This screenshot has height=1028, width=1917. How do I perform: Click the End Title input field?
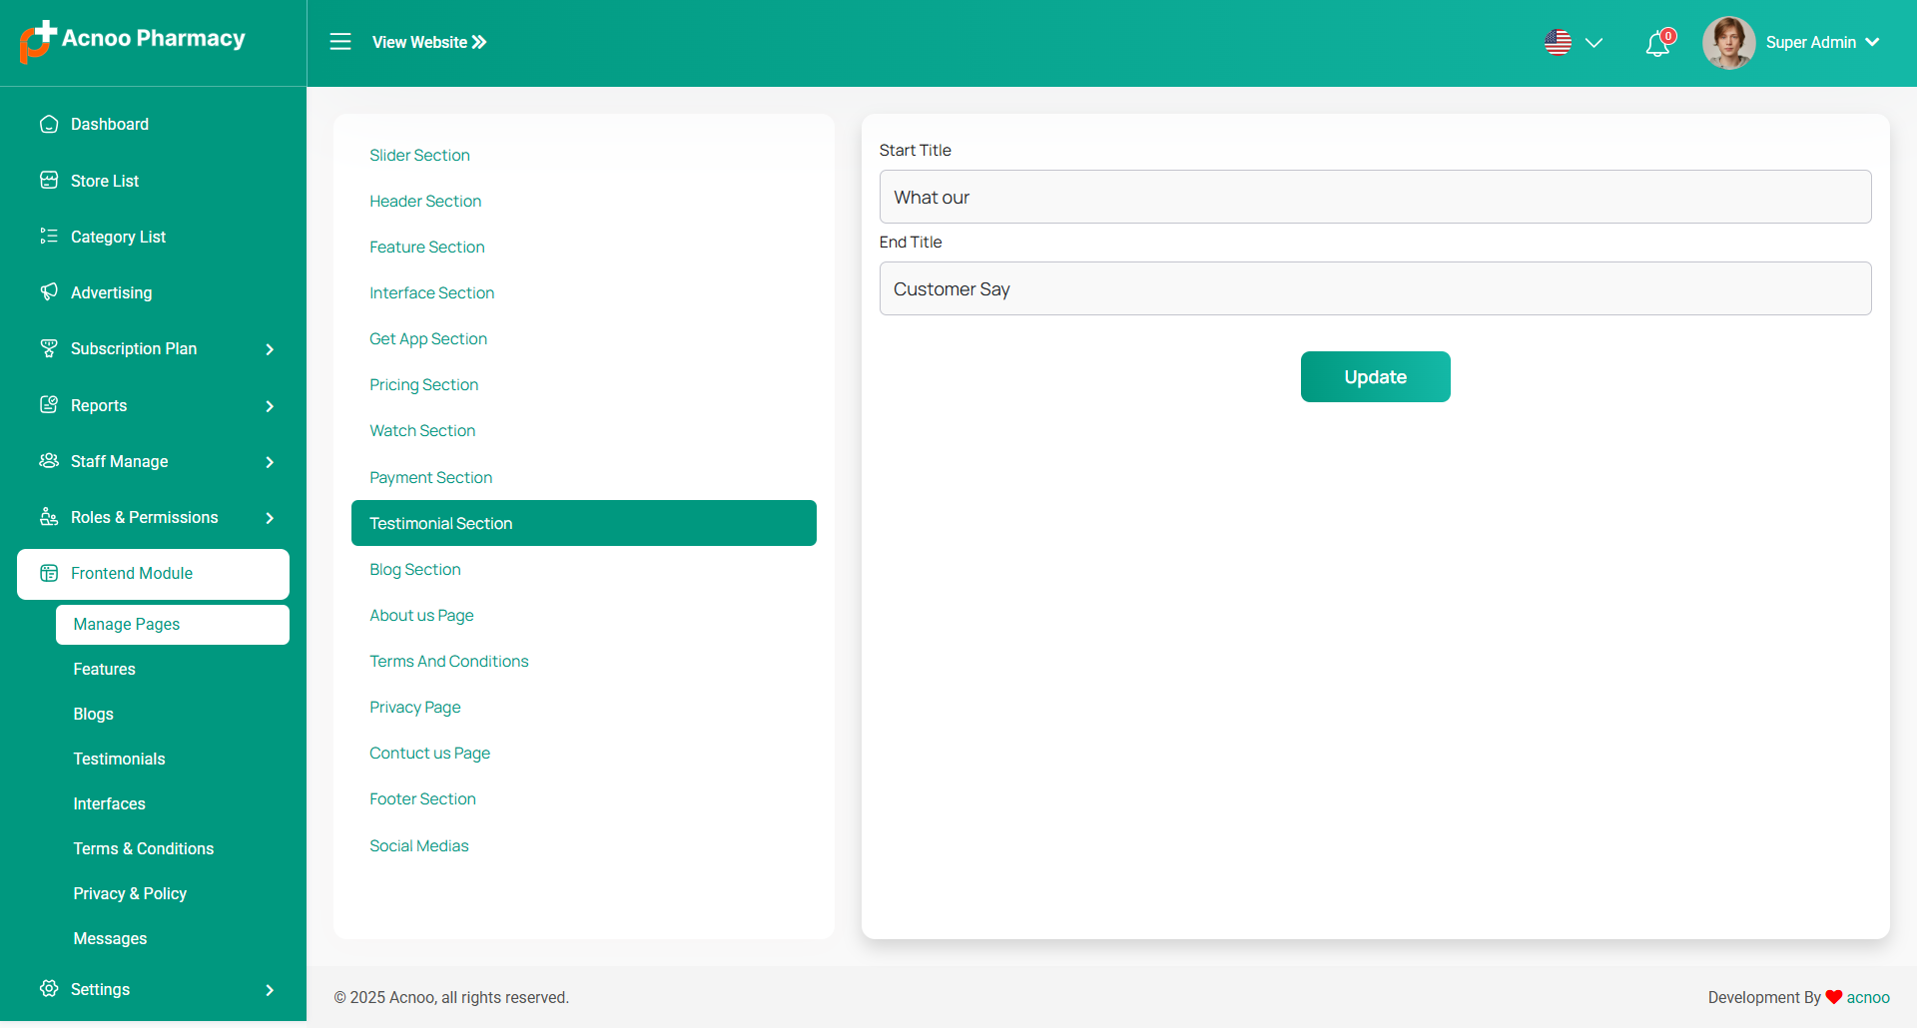[x=1375, y=288]
